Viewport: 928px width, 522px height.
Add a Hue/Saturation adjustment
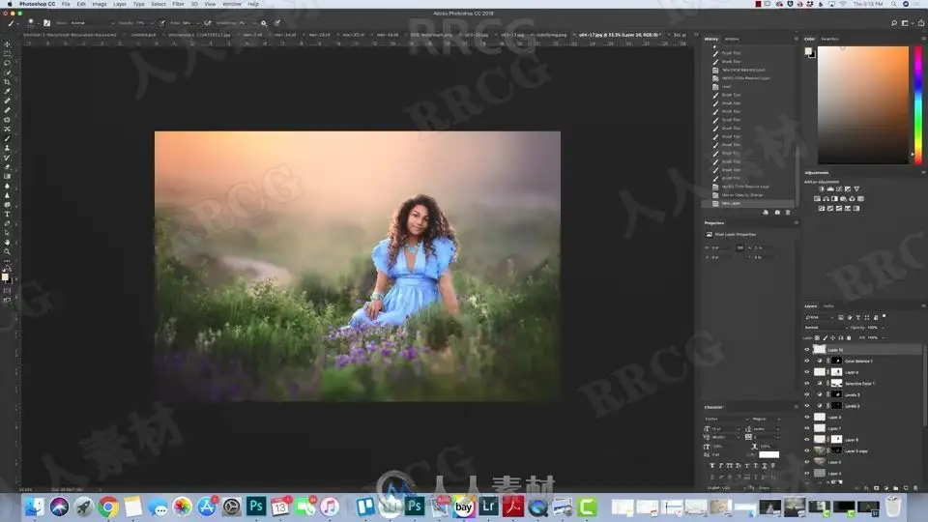818,199
